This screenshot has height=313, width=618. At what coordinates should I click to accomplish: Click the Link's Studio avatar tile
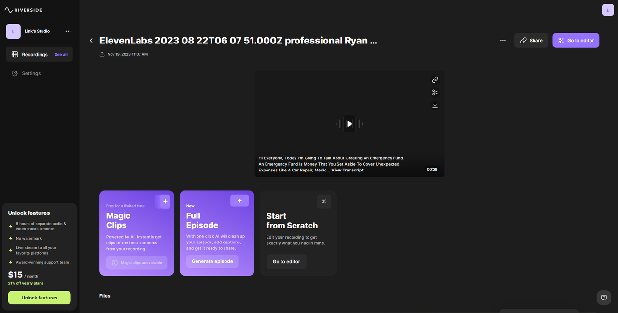tap(13, 31)
